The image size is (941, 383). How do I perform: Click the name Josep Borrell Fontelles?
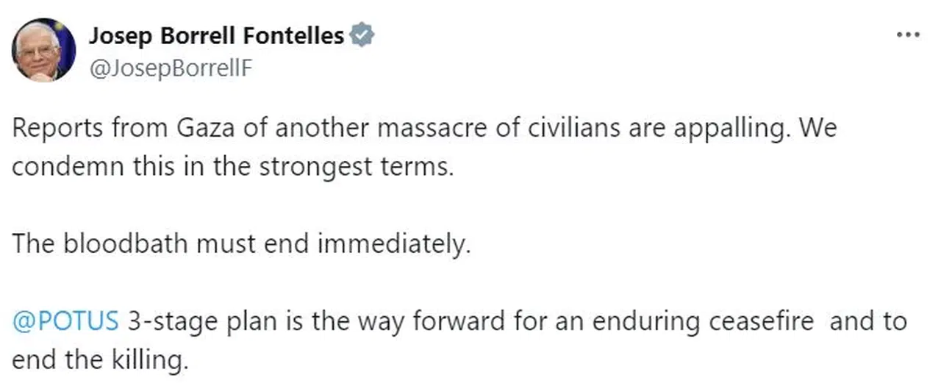216,35
